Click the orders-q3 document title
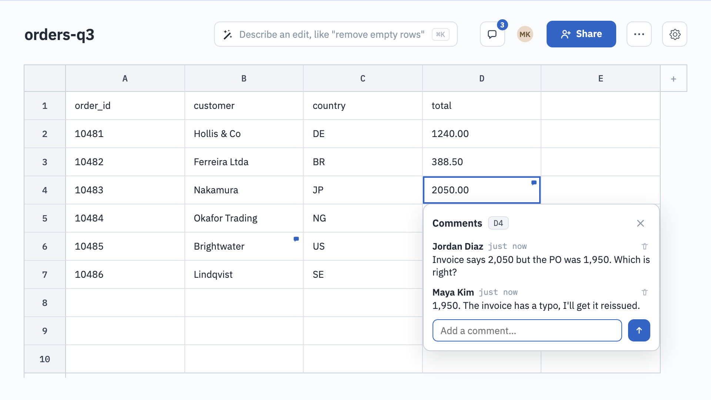 pyautogui.click(x=59, y=34)
